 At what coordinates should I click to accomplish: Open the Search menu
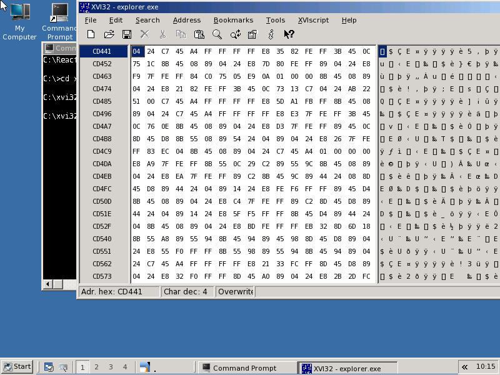[147, 20]
